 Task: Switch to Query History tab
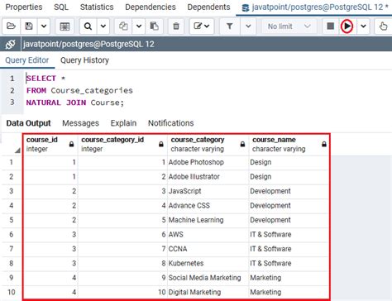(x=84, y=60)
